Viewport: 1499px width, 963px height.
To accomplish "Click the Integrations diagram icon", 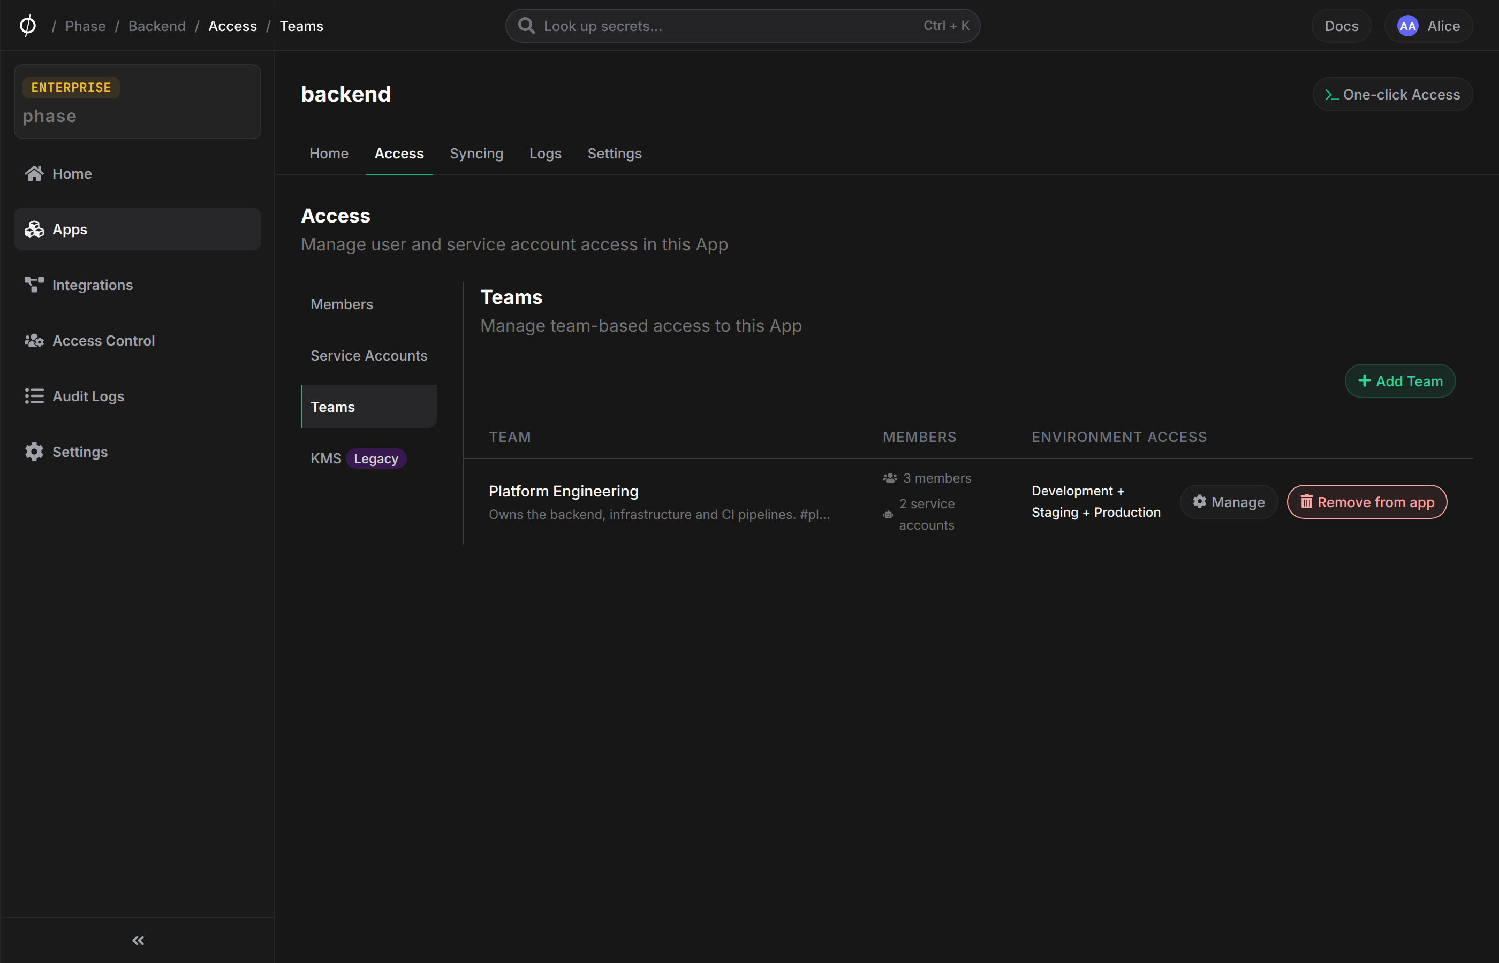I will pos(34,285).
